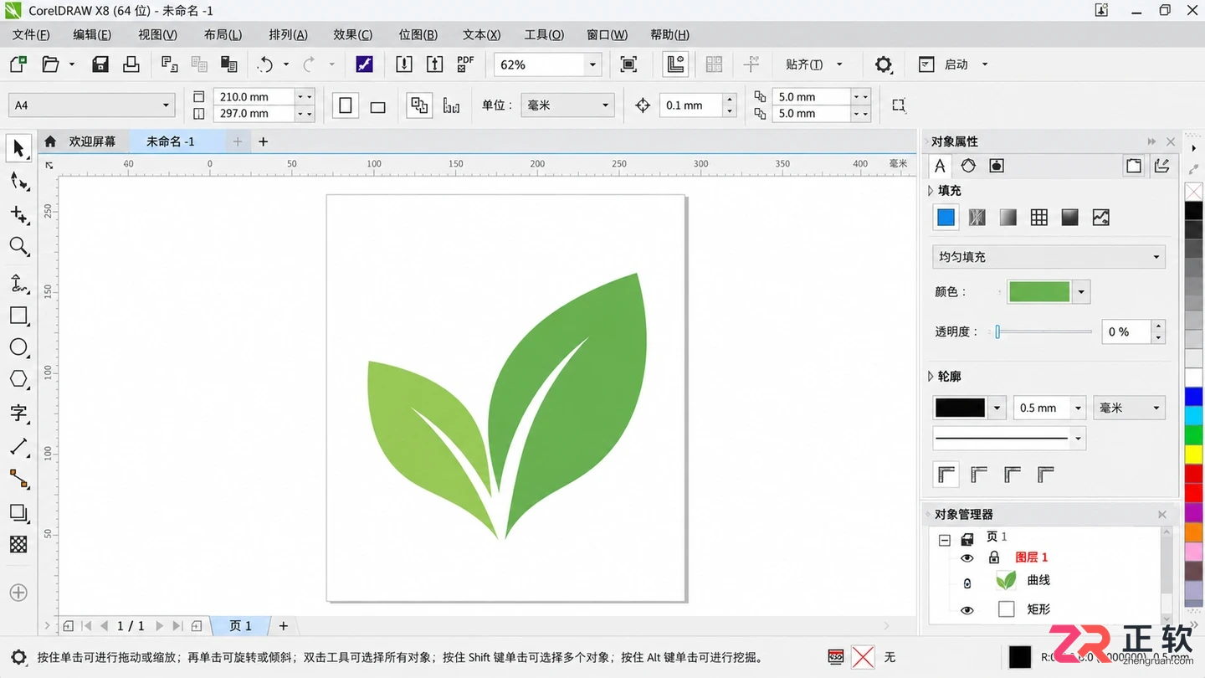Select the Drop Shadow tool
Screen dimensions: 1205x678
[x=18, y=512]
